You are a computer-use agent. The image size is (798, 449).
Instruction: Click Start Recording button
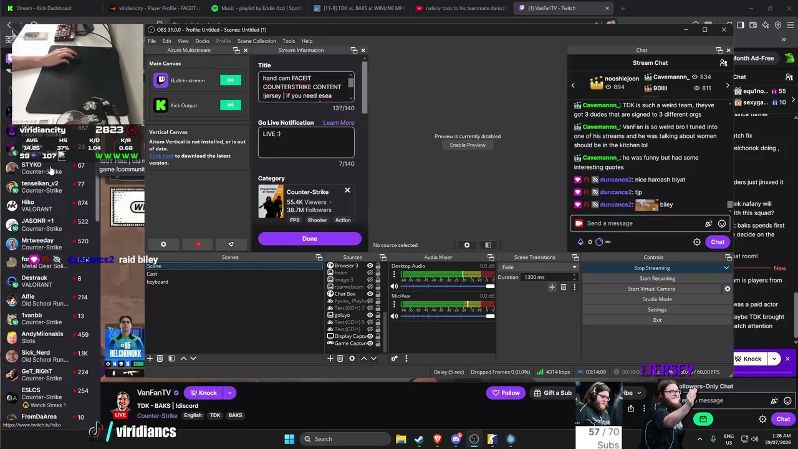(657, 279)
